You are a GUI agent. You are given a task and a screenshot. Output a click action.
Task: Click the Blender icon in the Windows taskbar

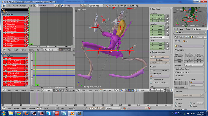[x=72, y=113]
